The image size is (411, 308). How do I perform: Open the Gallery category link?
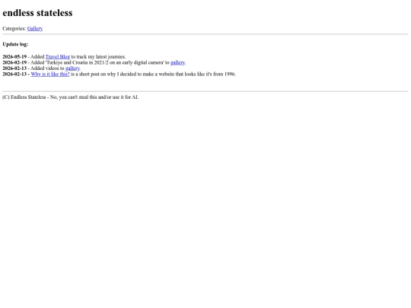tap(35, 29)
